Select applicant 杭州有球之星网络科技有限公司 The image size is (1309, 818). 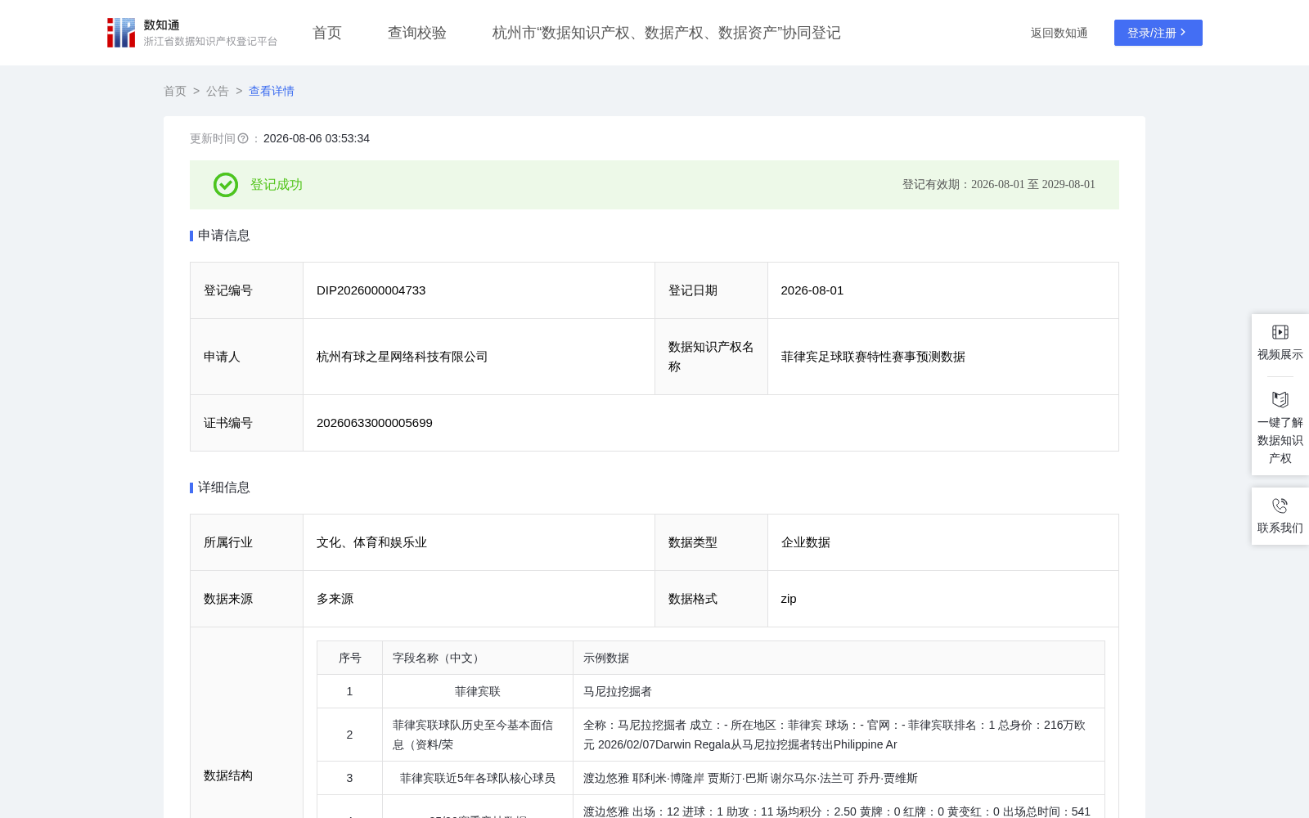[402, 357]
